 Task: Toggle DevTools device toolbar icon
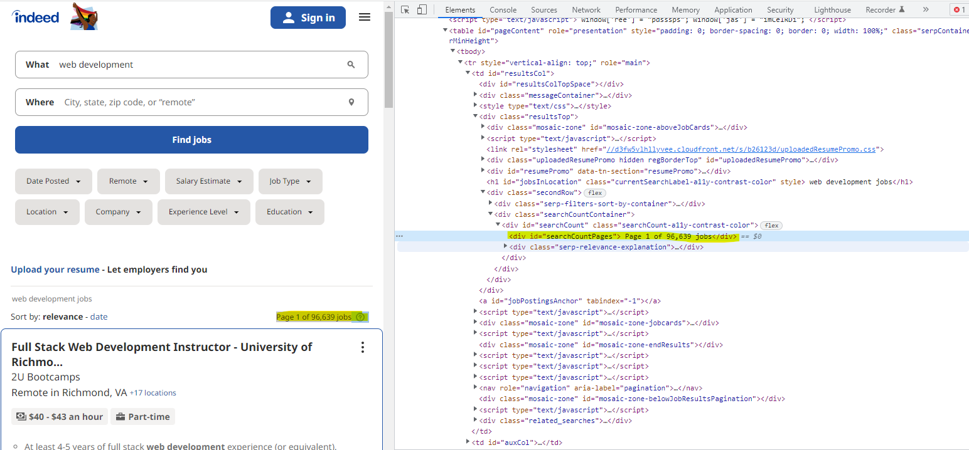pyautogui.click(x=422, y=9)
